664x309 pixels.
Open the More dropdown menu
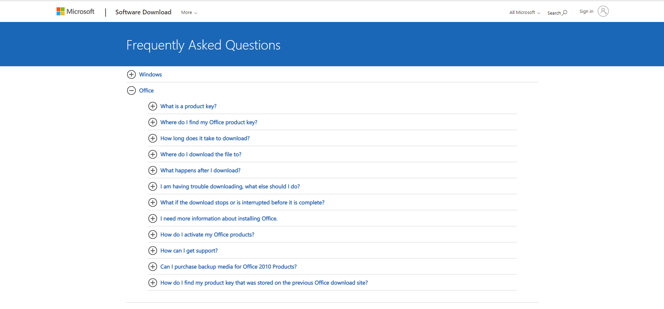[x=189, y=13]
